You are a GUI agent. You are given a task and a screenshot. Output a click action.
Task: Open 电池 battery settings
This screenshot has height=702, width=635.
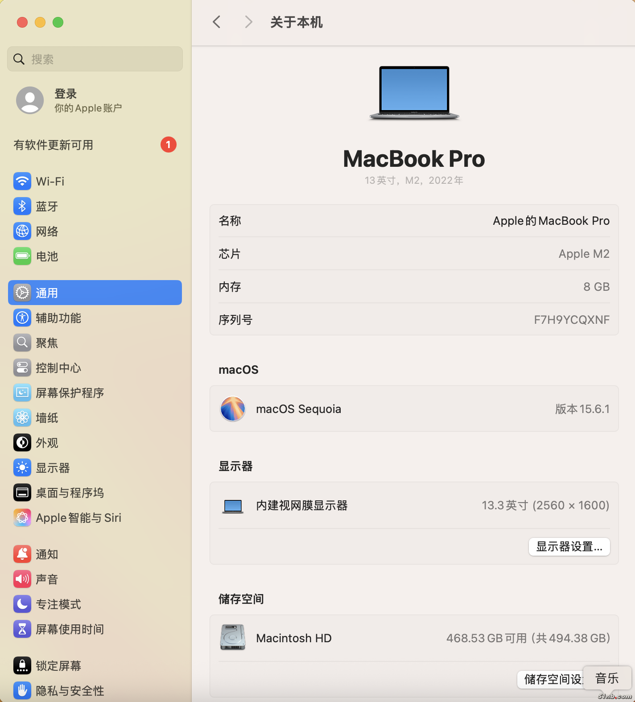(95, 256)
